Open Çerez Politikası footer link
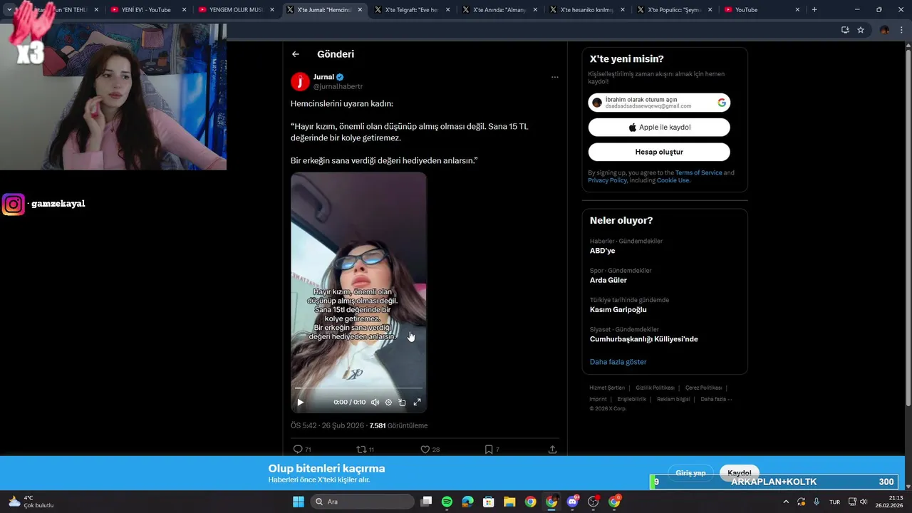912x513 pixels. point(703,388)
